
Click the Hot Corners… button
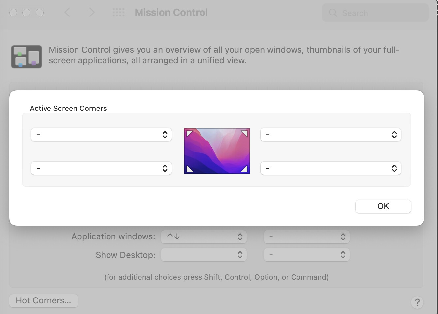coord(44,301)
